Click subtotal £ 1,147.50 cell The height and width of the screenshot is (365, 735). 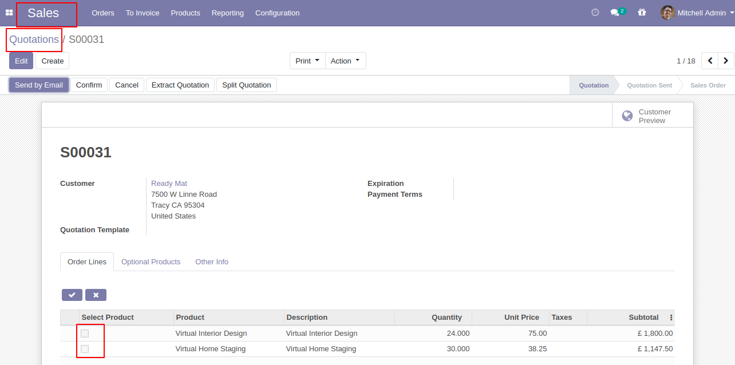(631, 349)
